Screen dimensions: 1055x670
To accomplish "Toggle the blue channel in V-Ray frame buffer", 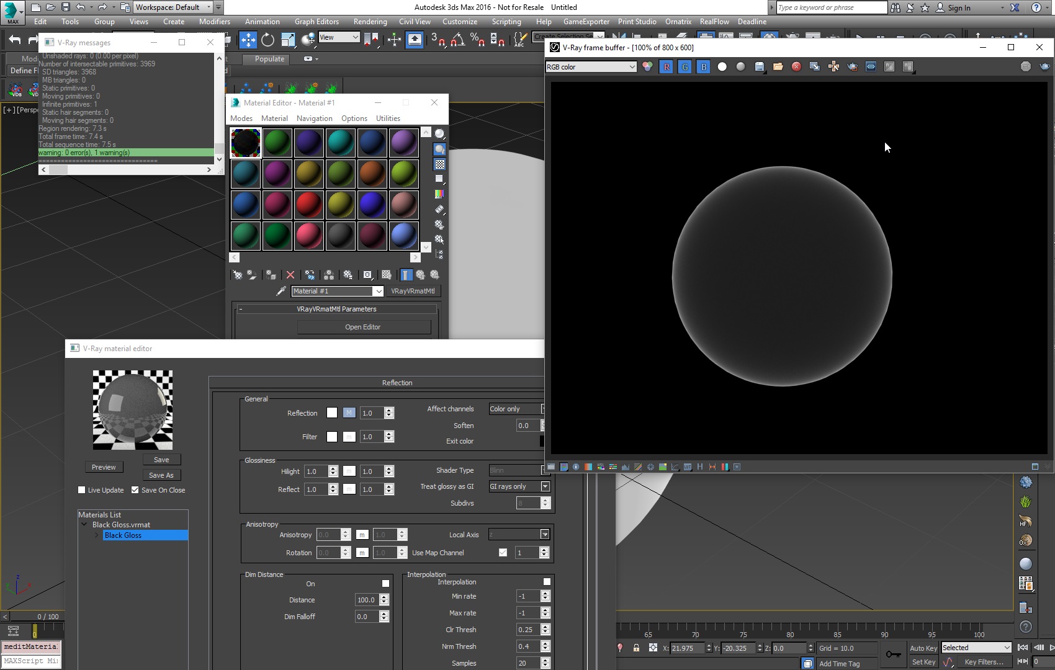I will (704, 66).
